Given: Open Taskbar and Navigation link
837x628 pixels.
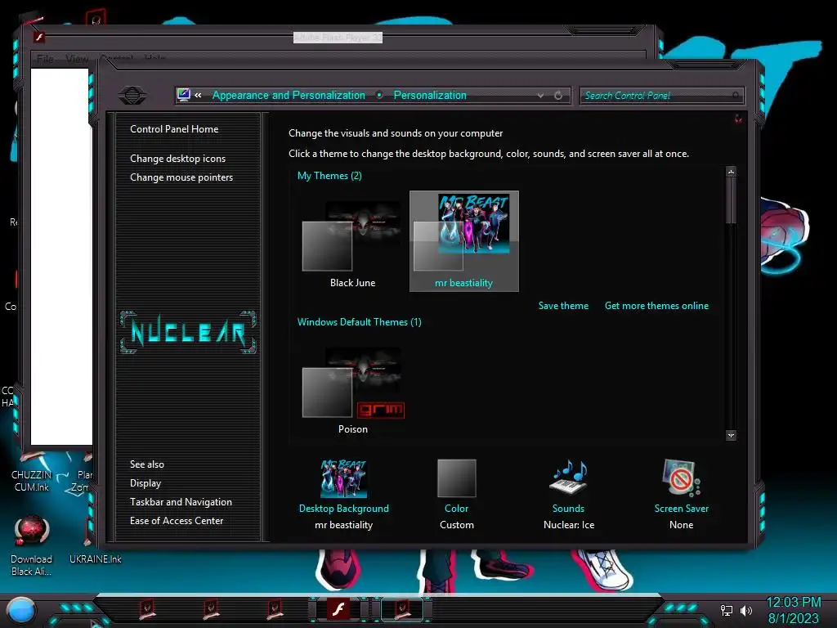Looking at the screenshot, I should 181,502.
